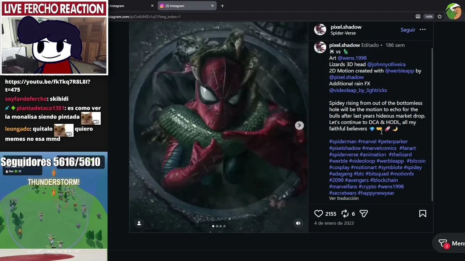Toggle the post video's sound
Viewport: 465px width, 261px height.
pyautogui.click(x=298, y=223)
